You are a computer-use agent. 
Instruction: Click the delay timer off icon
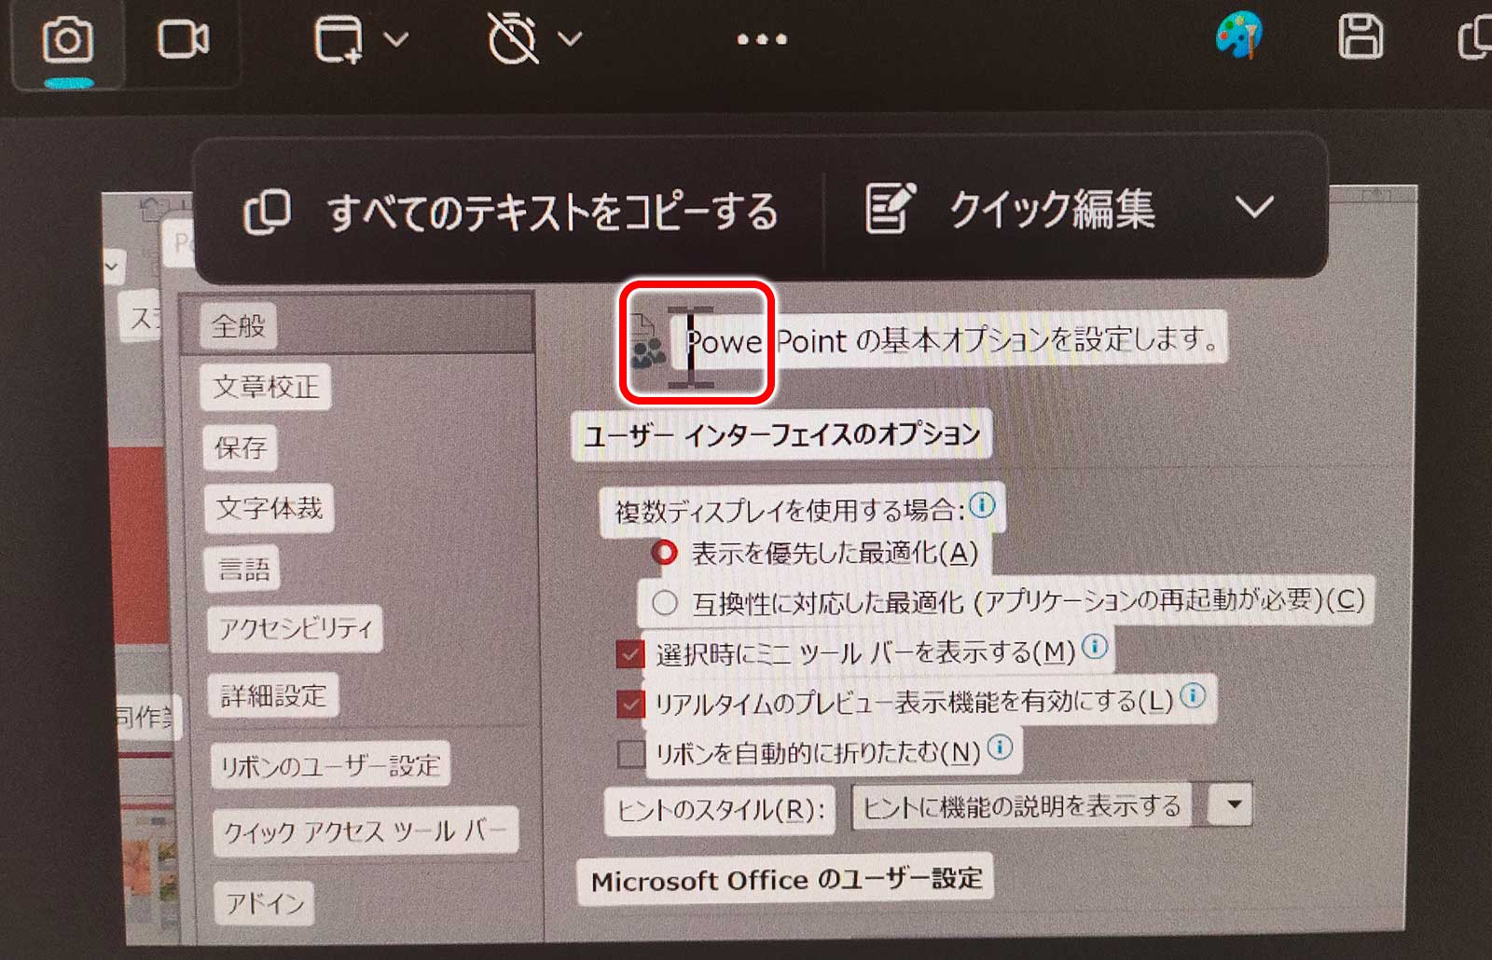[513, 40]
